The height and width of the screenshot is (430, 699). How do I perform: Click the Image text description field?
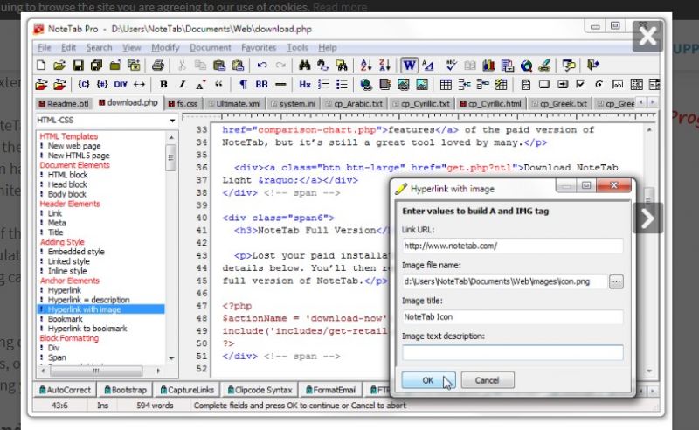click(x=513, y=353)
